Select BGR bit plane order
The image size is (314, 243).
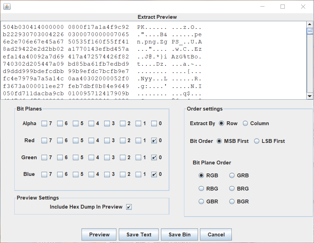tap(232, 201)
